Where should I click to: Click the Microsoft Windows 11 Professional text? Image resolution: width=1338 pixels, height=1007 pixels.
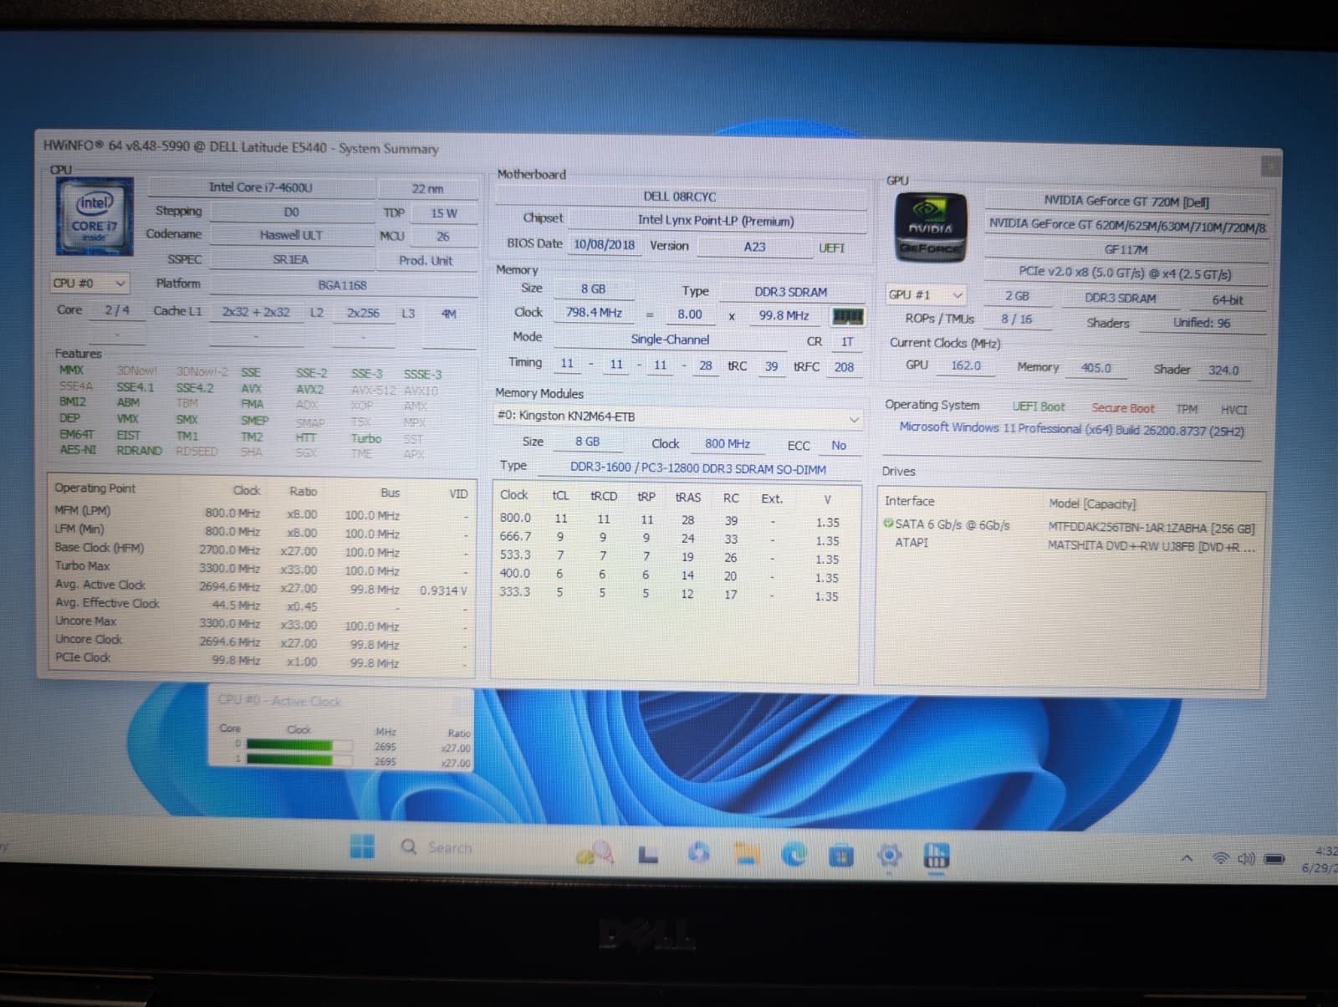tap(1071, 429)
